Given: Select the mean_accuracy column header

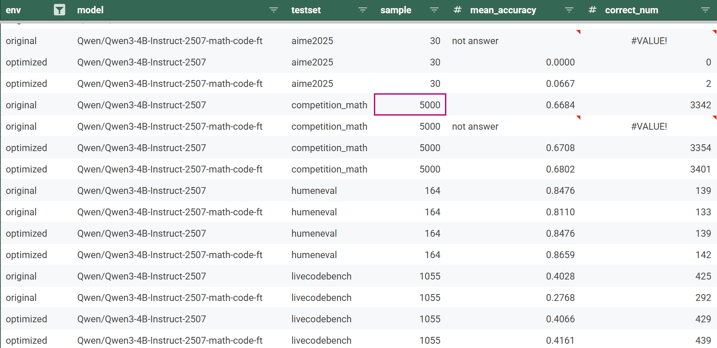Looking at the screenshot, I should coord(503,10).
